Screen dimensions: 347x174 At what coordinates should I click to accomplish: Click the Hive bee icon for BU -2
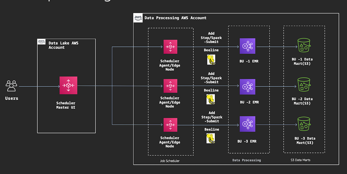[211, 99]
